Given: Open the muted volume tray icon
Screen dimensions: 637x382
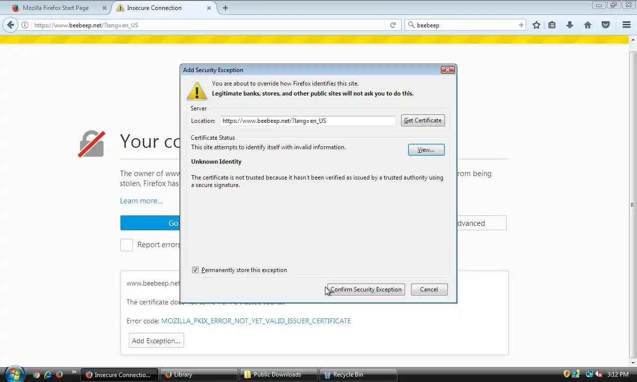Looking at the screenshot, I should [599, 374].
